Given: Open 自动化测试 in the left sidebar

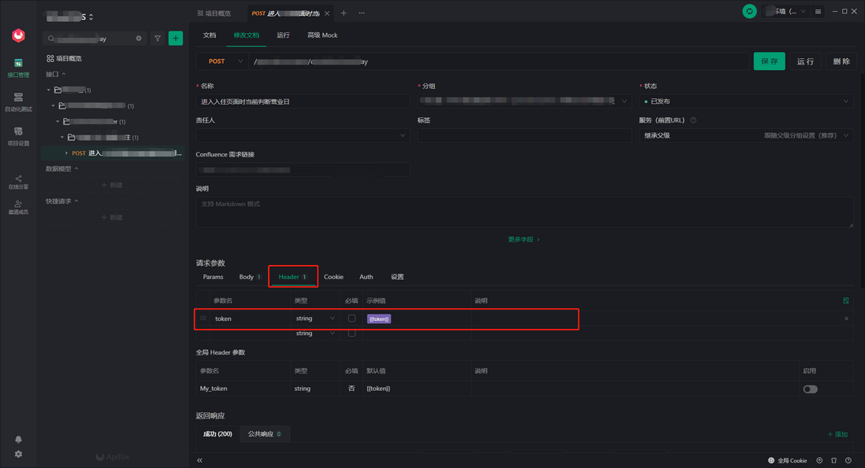Looking at the screenshot, I should (x=18, y=102).
